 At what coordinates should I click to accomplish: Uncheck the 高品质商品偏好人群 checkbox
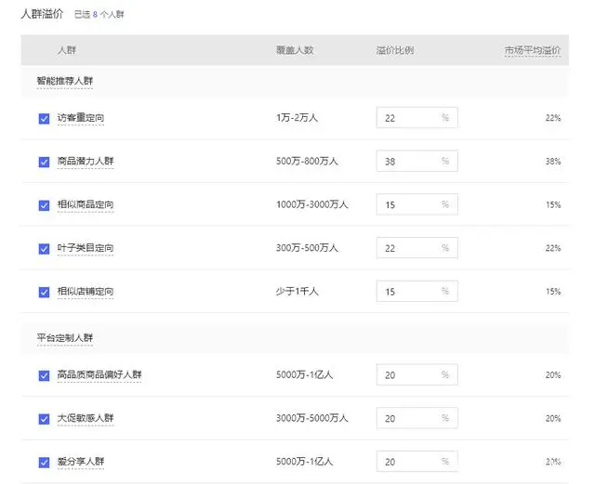pyautogui.click(x=44, y=375)
